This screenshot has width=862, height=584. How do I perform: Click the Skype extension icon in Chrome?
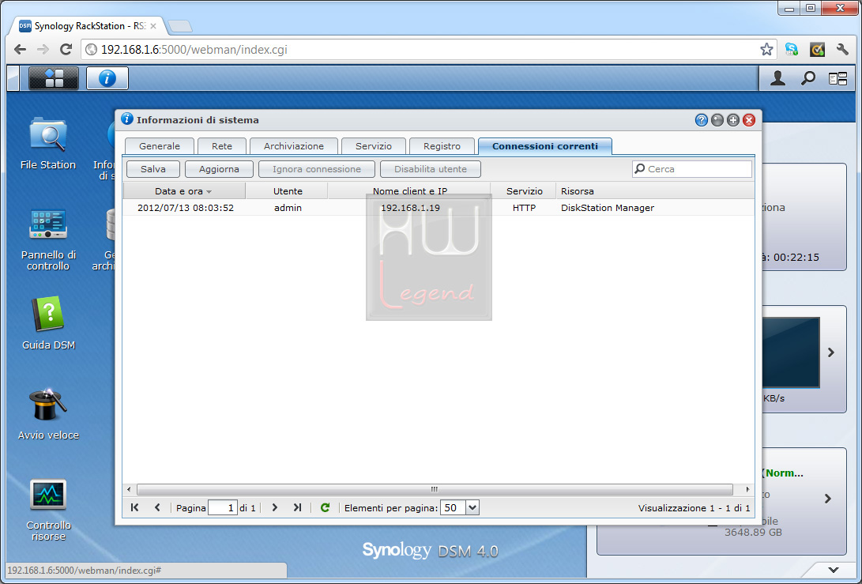[x=792, y=50]
